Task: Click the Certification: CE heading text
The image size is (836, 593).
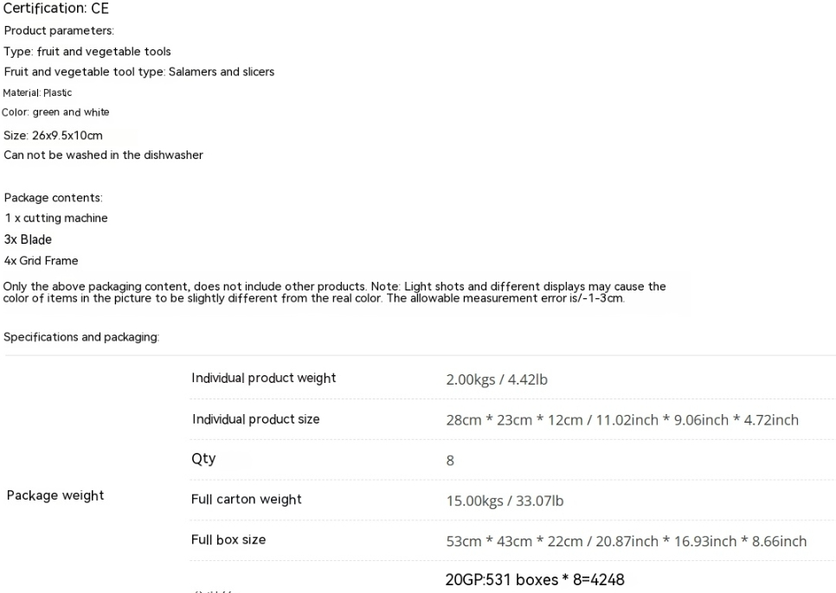Action: coord(56,9)
